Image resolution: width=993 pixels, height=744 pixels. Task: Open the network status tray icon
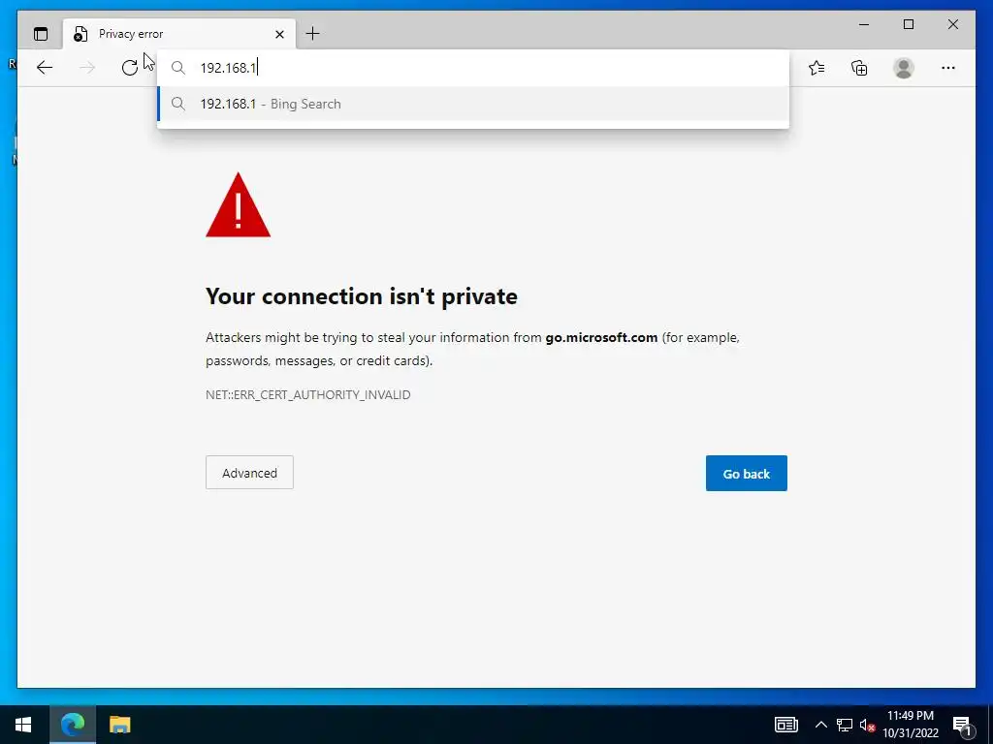[x=845, y=725]
